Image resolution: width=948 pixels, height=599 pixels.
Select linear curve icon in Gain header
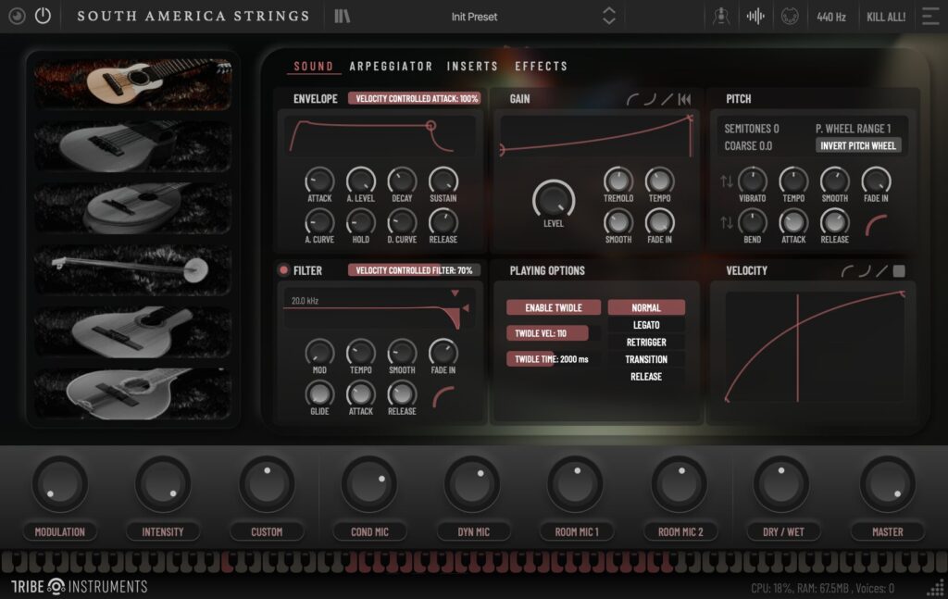click(x=667, y=99)
